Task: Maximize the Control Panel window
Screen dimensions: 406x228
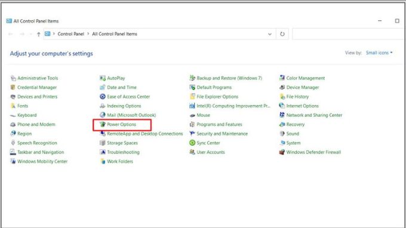Action: tap(397, 21)
